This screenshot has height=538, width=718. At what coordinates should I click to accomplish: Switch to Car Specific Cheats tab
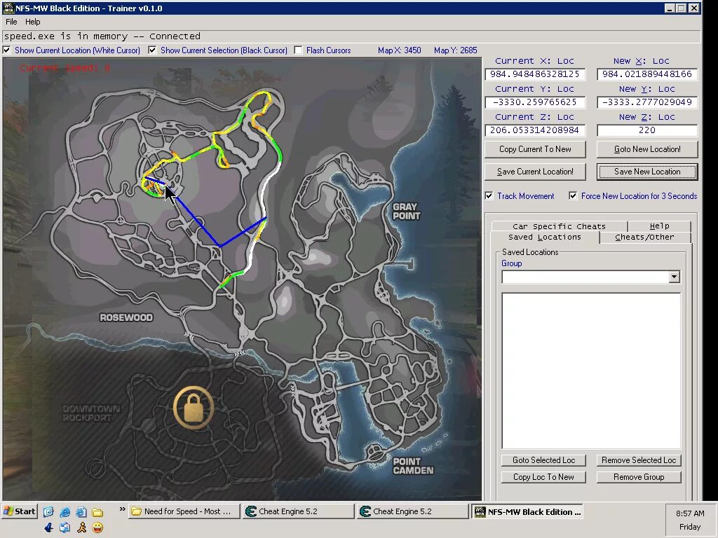tap(559, 226)
